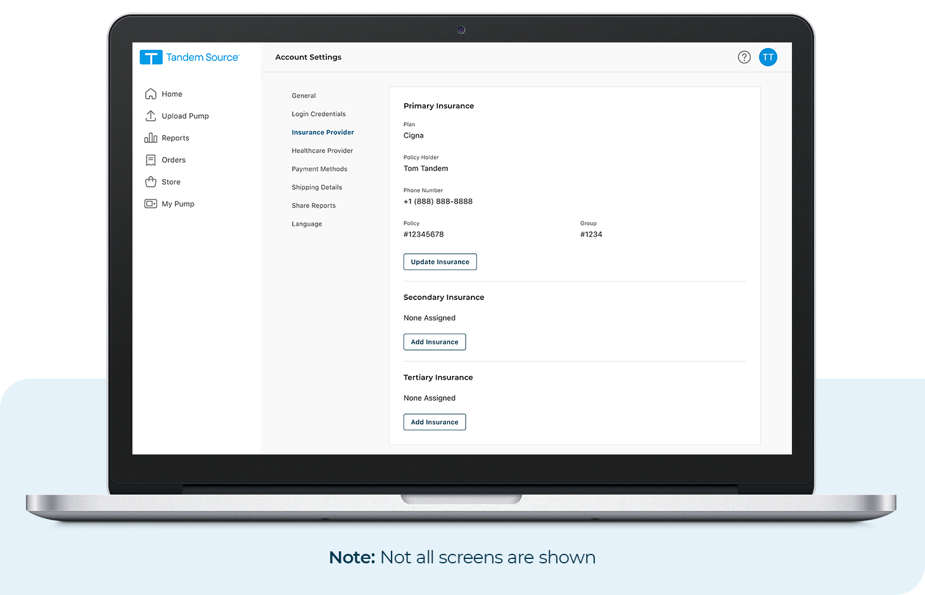Open the TT profile avatar
The height and width of the screenshot is (595, 925).
point(768,57)
